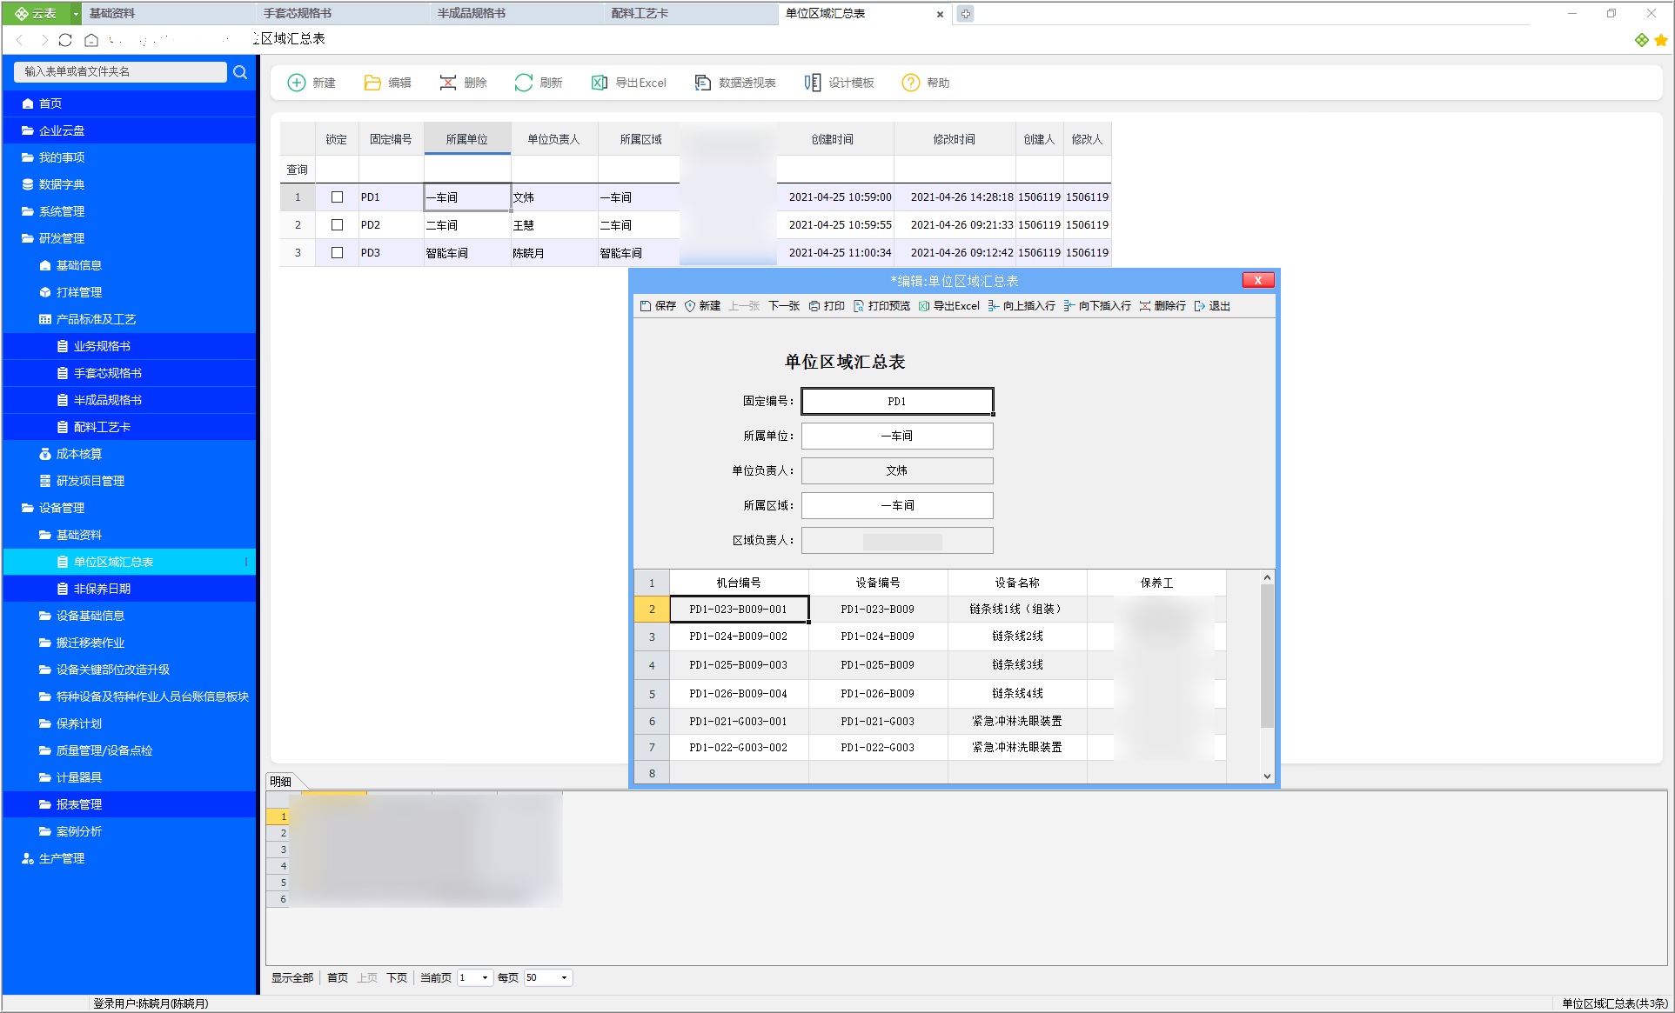Click the sidebar search magnifier icon

coord(240,72)
